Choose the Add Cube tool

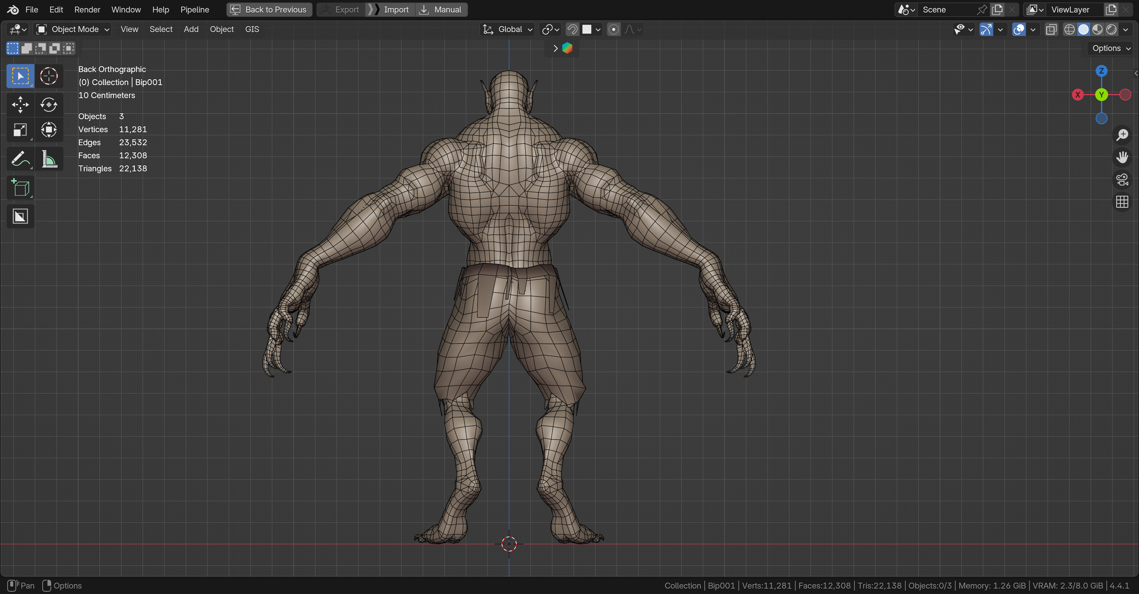(x=20, y=188)
